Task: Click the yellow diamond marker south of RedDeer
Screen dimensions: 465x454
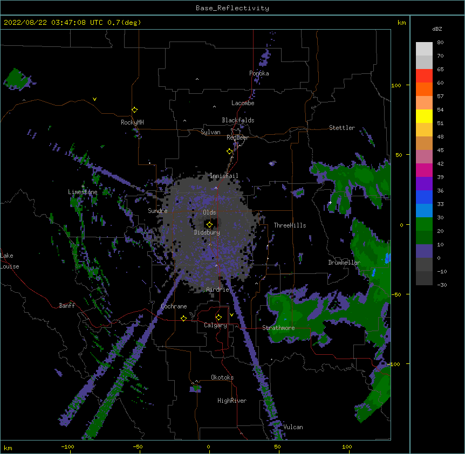Action: (x=229, y=152)
